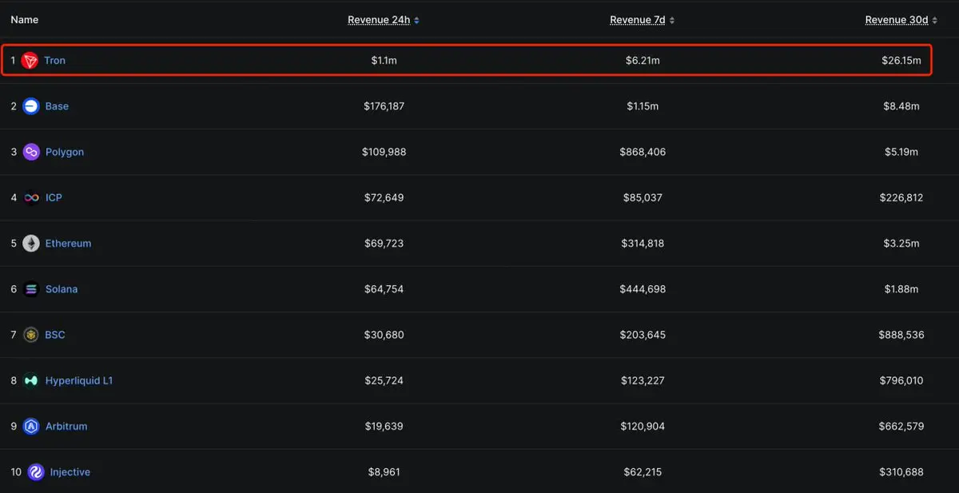Click the Hyperliquid L1 logo icon
959x493 pixels.
(x=31, y=381)
